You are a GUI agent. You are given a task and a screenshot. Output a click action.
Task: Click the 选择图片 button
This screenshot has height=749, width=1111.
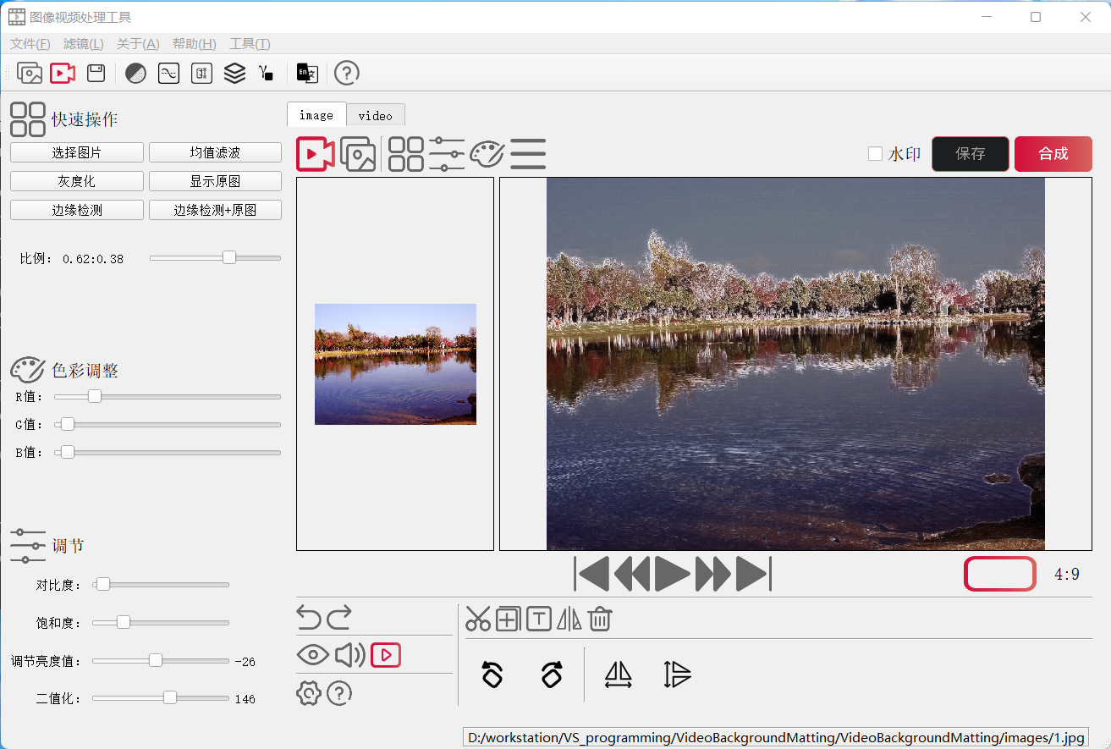(77, 152)
